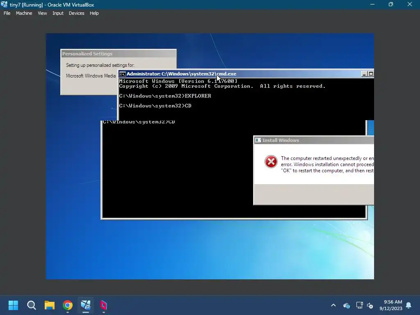Open taskbar Search magnifier icon
The width and height of the screenshot is (420, 315).
tap(31, 305)
